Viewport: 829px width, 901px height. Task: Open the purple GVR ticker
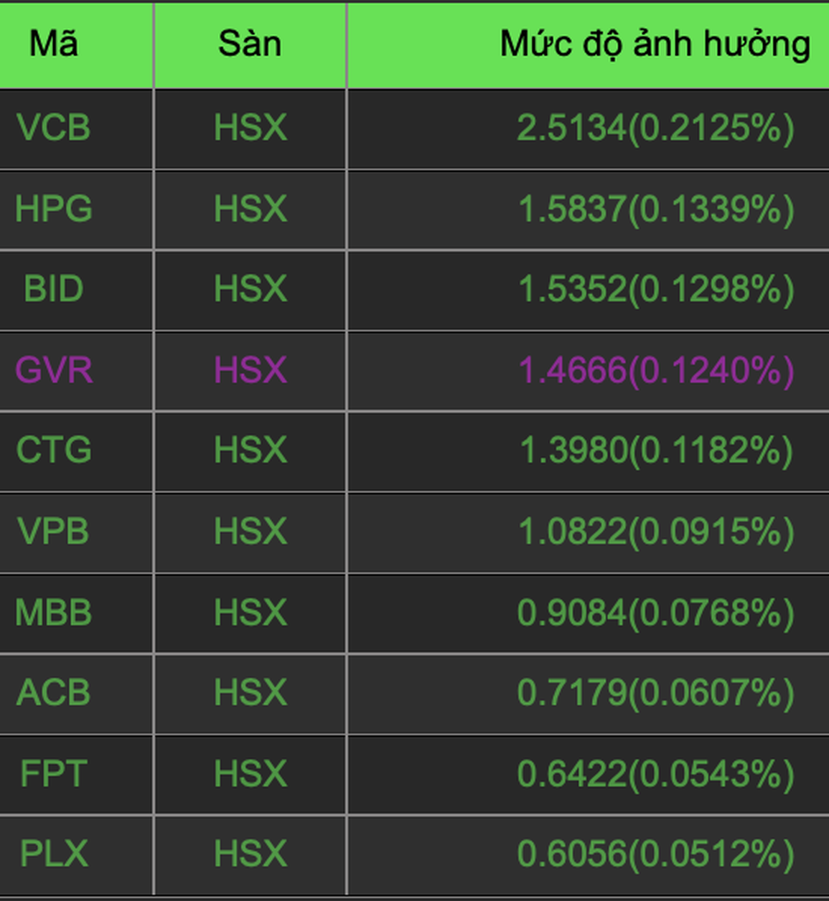(54, 370)
